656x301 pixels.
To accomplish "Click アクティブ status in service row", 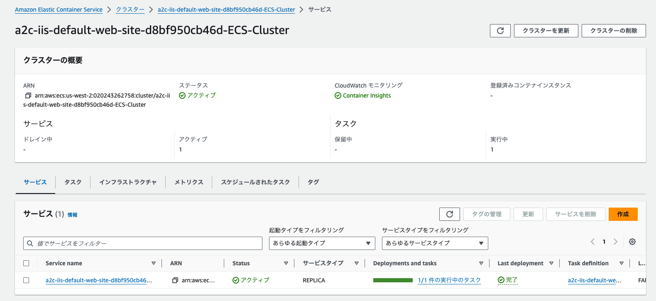I will pos(251,280).
